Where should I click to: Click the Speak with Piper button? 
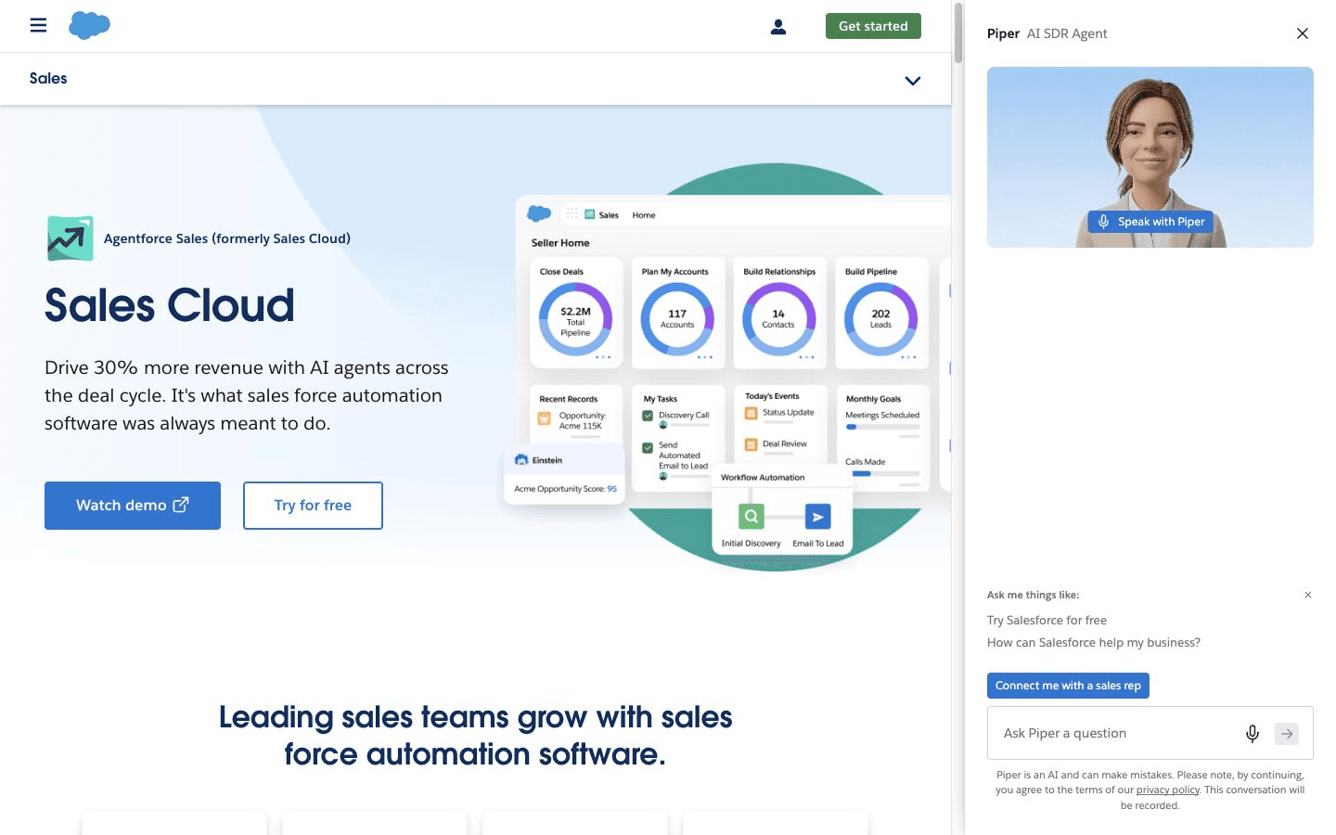[x=1150, y=222]
